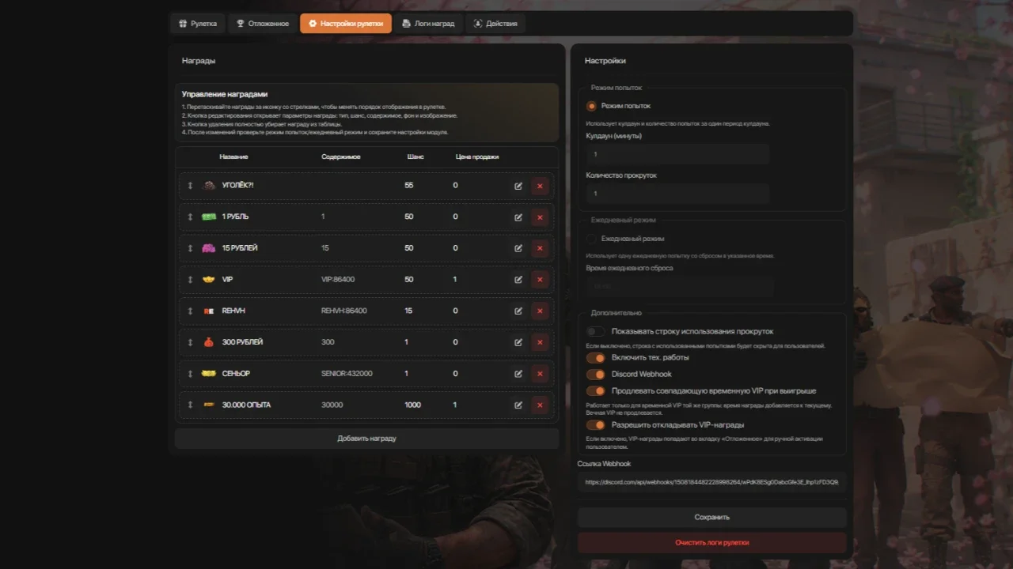Open the Логи наград tab

[x=428, y=24]
